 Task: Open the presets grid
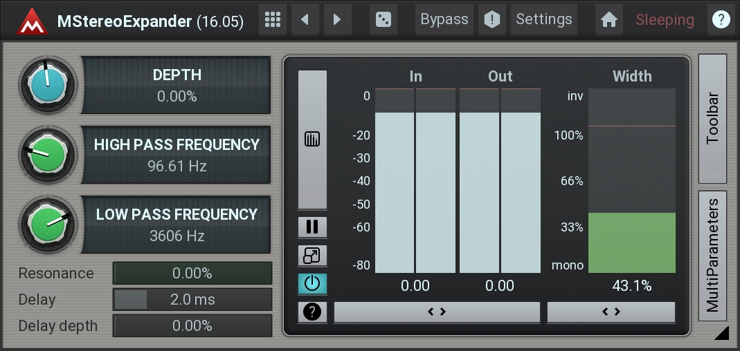pos(273,19)
